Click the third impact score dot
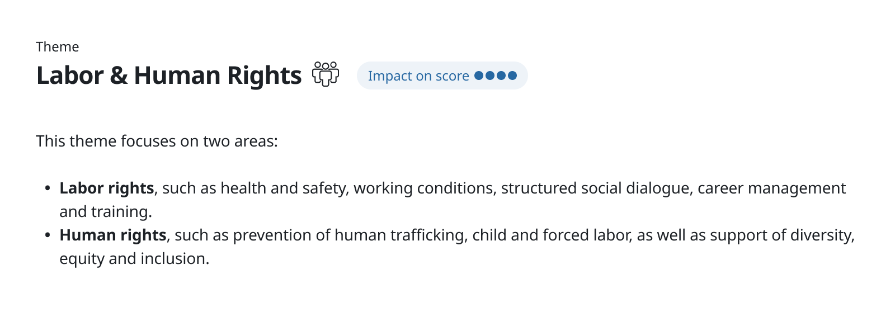895x321 pixels. pos(501,75)
